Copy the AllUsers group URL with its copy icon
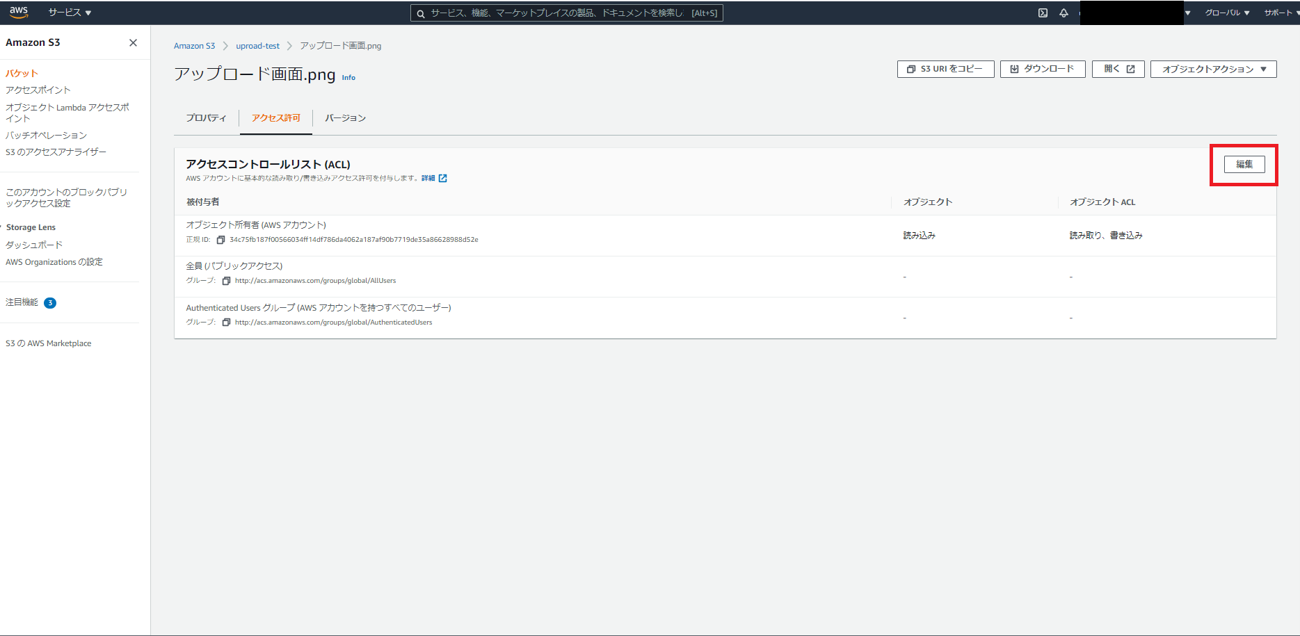 click(x=226, y=281)
